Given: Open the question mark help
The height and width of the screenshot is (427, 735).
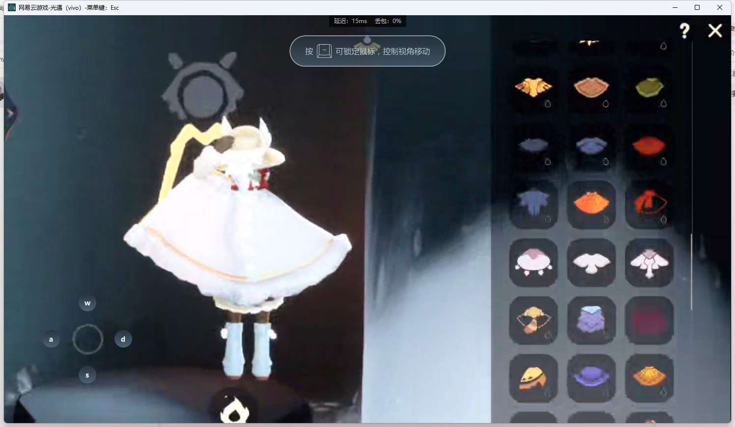Looking at the screenshot, I should click(684, 31).
